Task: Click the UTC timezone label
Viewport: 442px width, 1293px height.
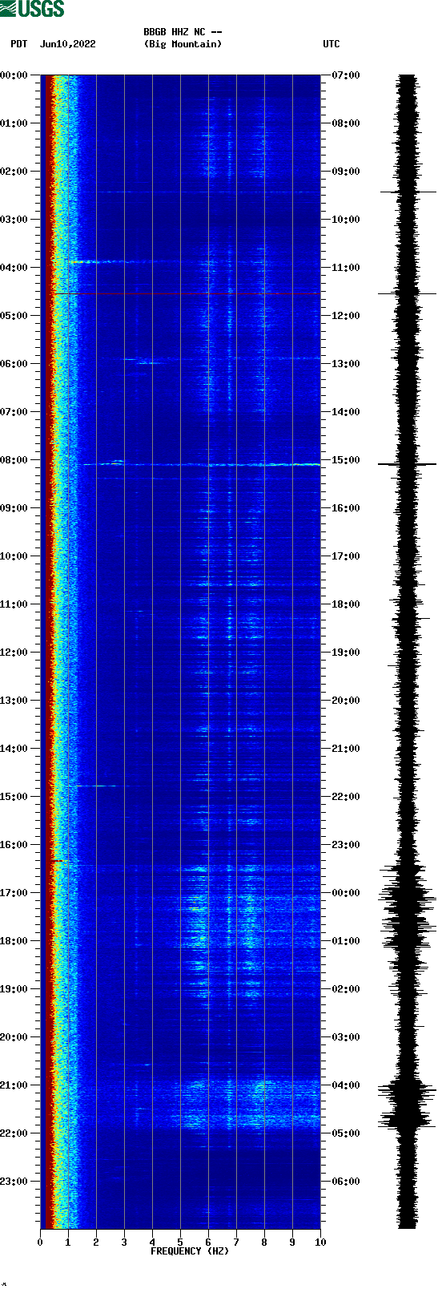Action: tap(331, 44)
